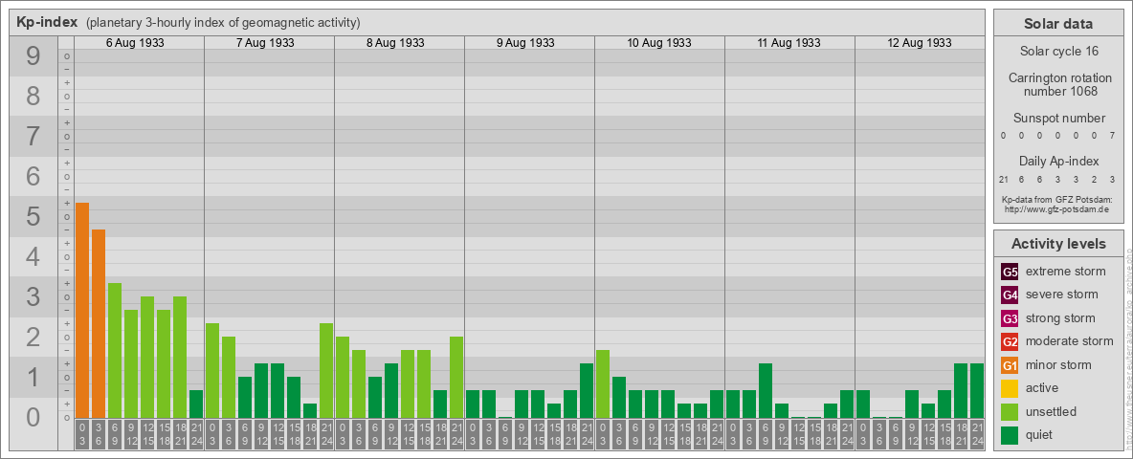
Task: Click the '6 9' time slot label under 8 Aug
Action: coord(375,435)
